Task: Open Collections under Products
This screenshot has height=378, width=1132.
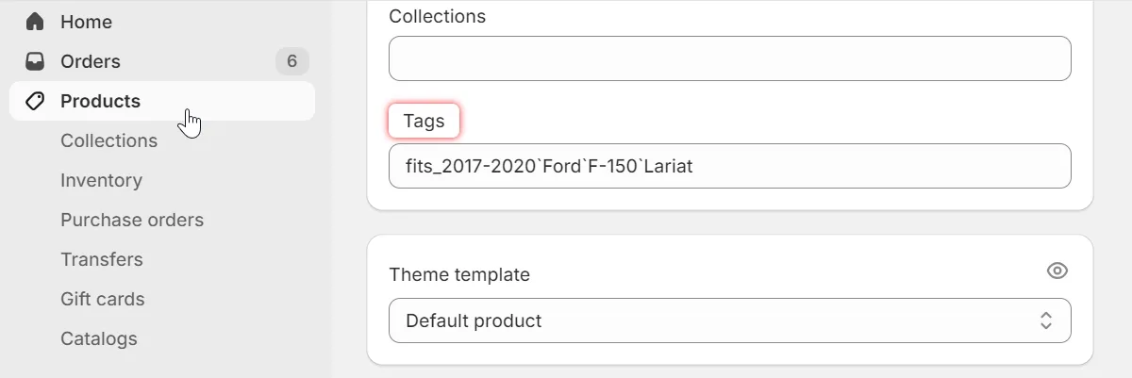Action: [108, 140]
